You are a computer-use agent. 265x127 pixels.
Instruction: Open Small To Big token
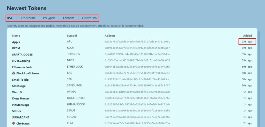pos(20,80)
